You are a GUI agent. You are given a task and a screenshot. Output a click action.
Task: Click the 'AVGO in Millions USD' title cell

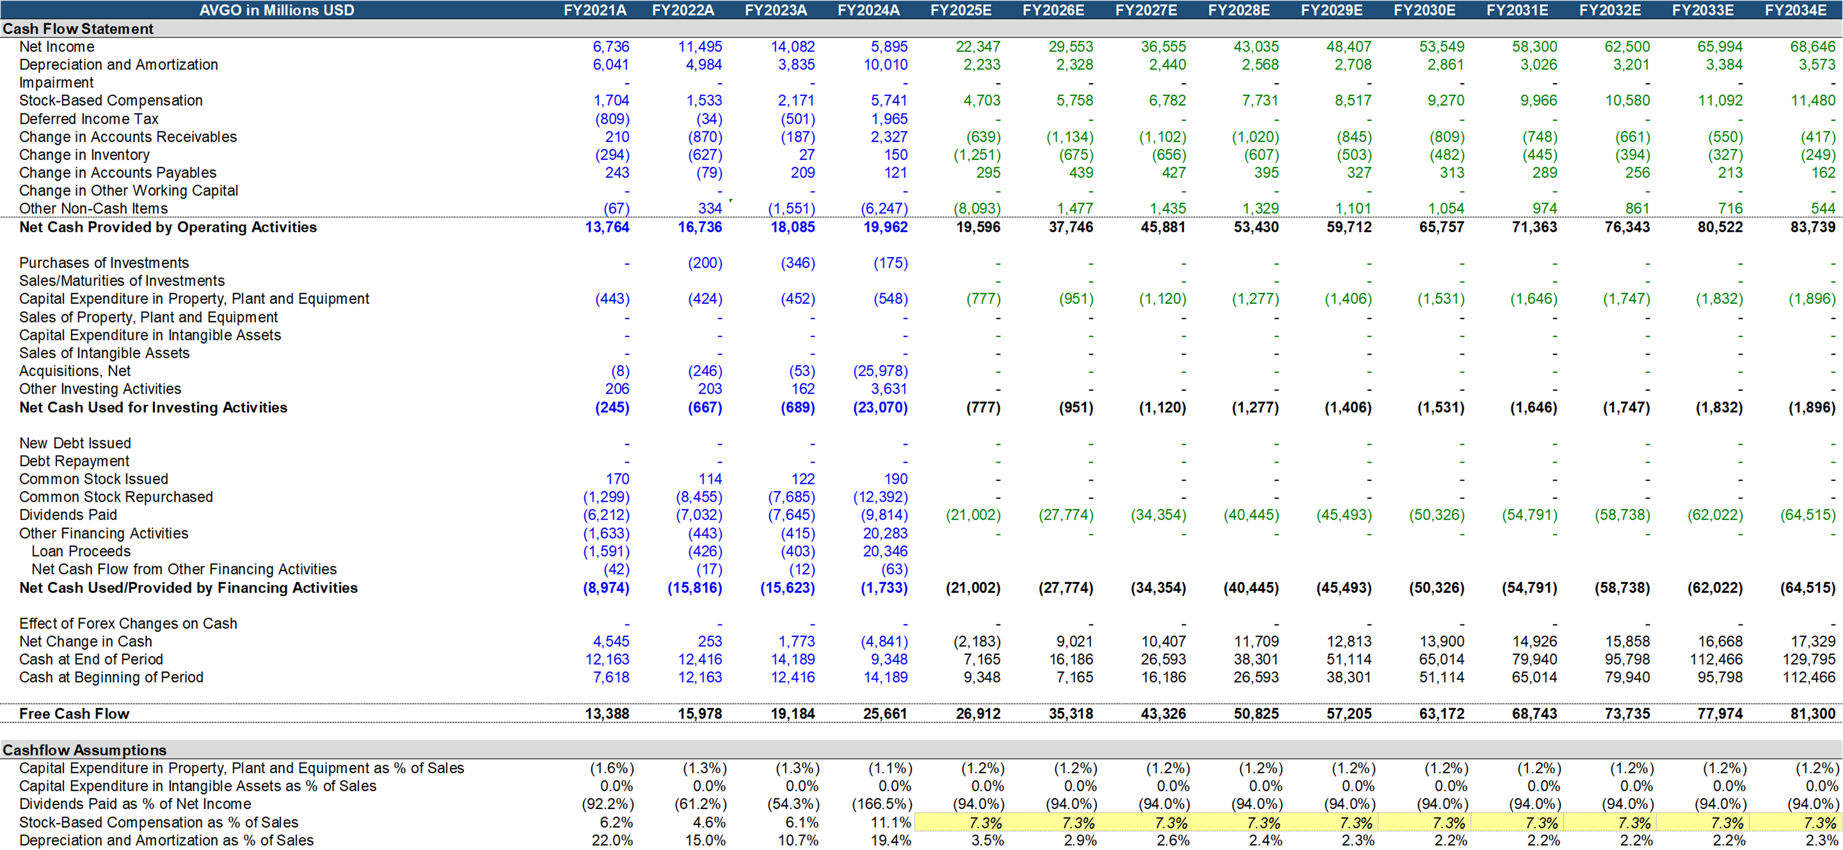click(x=276, y=10)
